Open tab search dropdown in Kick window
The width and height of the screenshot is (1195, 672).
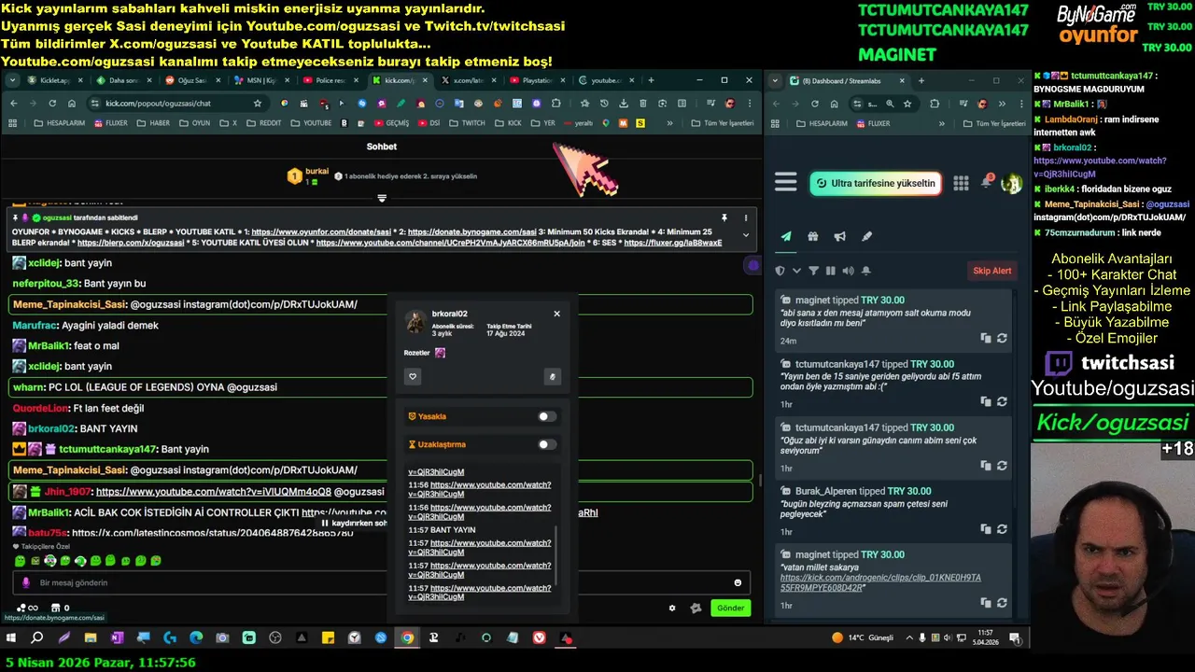pyautogui.click(x=12, y=80)
